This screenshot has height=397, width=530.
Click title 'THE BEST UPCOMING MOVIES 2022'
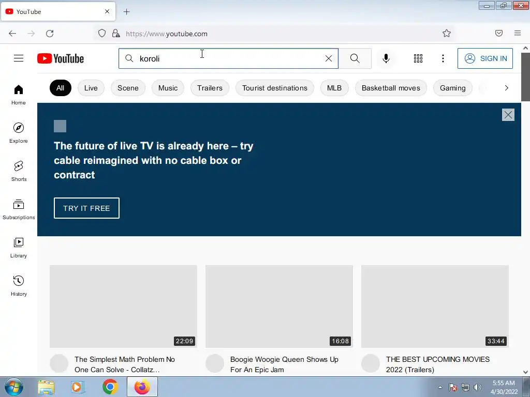pos(438,364)
